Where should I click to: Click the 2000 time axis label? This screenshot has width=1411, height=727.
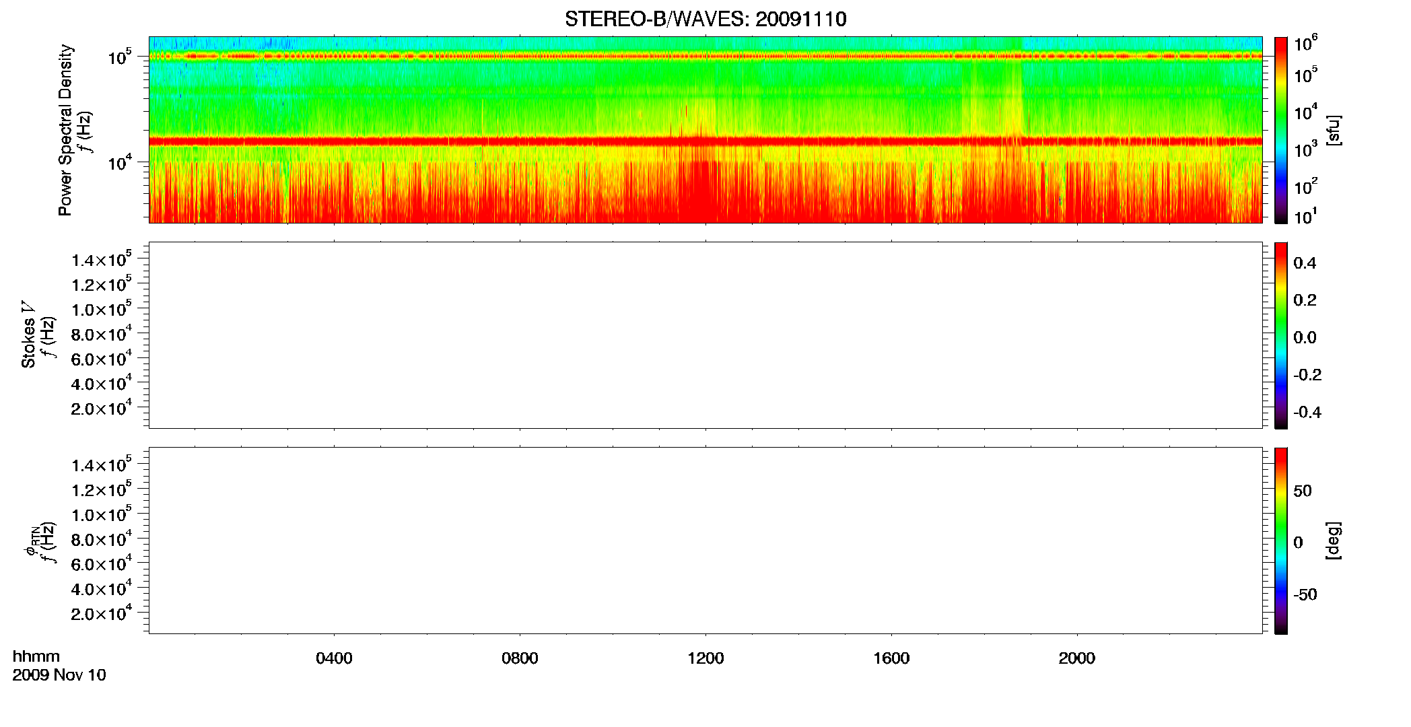(1076, 658)
